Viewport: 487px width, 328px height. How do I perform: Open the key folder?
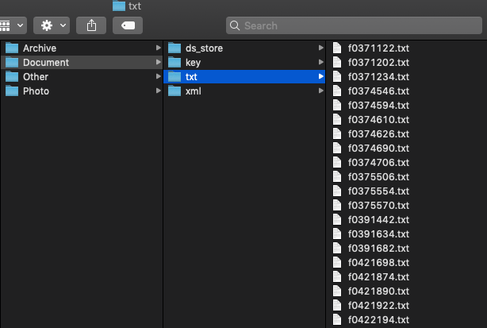point(244,63)
